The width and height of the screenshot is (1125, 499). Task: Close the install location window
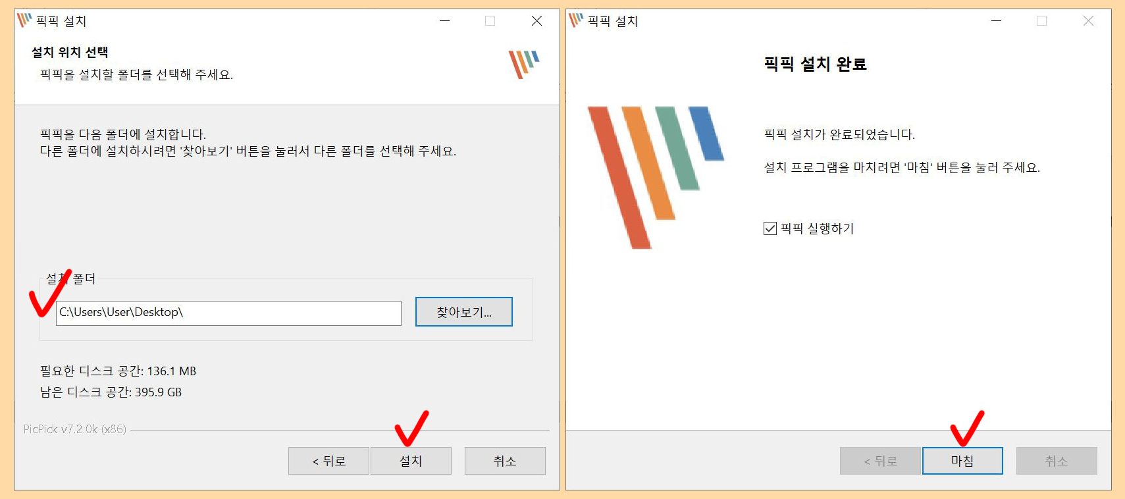coord(536,21)
